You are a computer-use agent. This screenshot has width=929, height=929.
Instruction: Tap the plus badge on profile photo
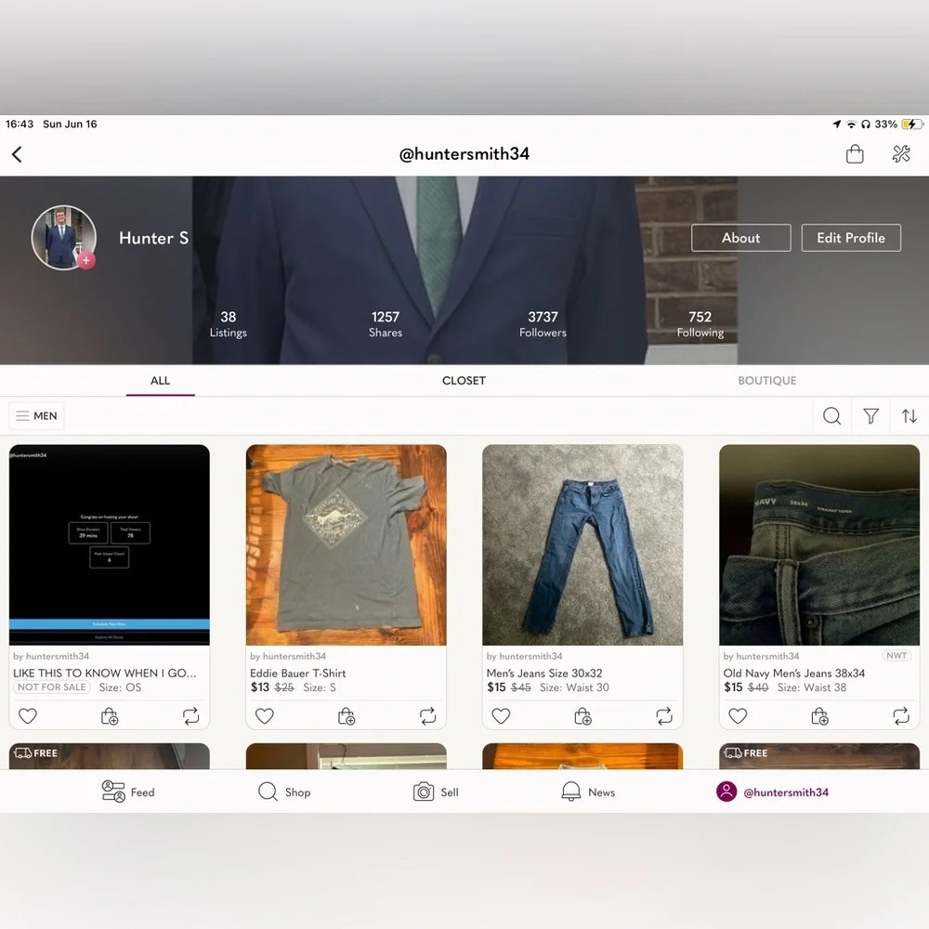point(86,259)
